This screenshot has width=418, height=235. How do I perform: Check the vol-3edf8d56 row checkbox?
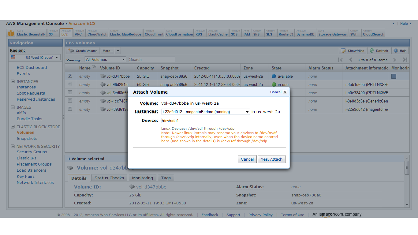click(70, 92)
